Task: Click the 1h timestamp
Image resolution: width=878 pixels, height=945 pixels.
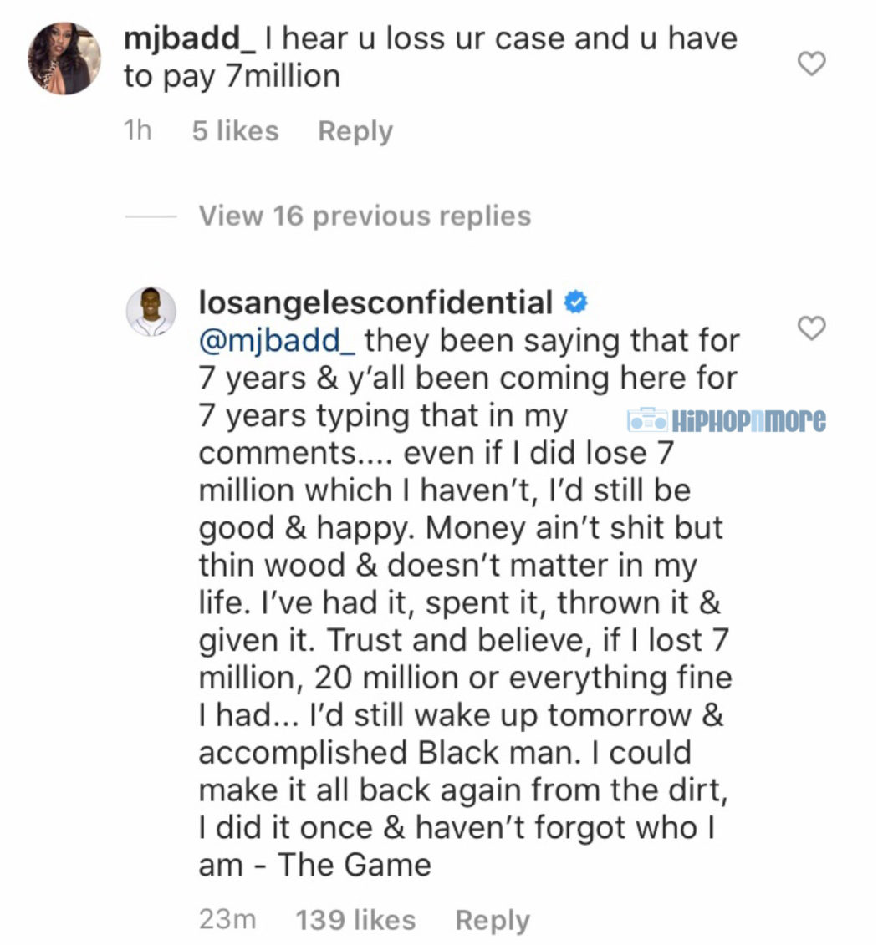Action: point(137,131)
